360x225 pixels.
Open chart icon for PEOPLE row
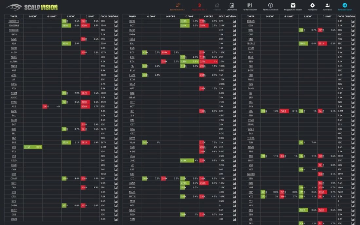(353, 44)
